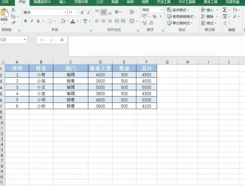Click the Copy icon in clipboard group
This screenshot has width=245, height=186.
(13, 16)
